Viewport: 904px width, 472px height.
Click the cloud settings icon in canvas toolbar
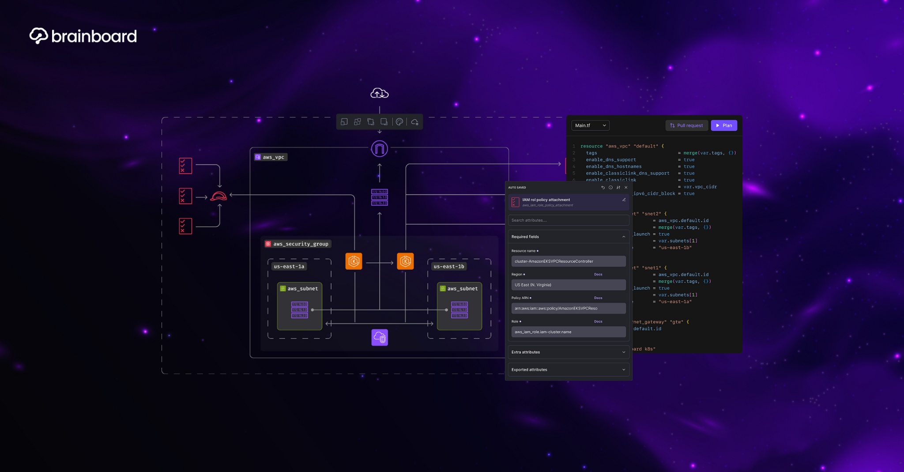(414, 122)
